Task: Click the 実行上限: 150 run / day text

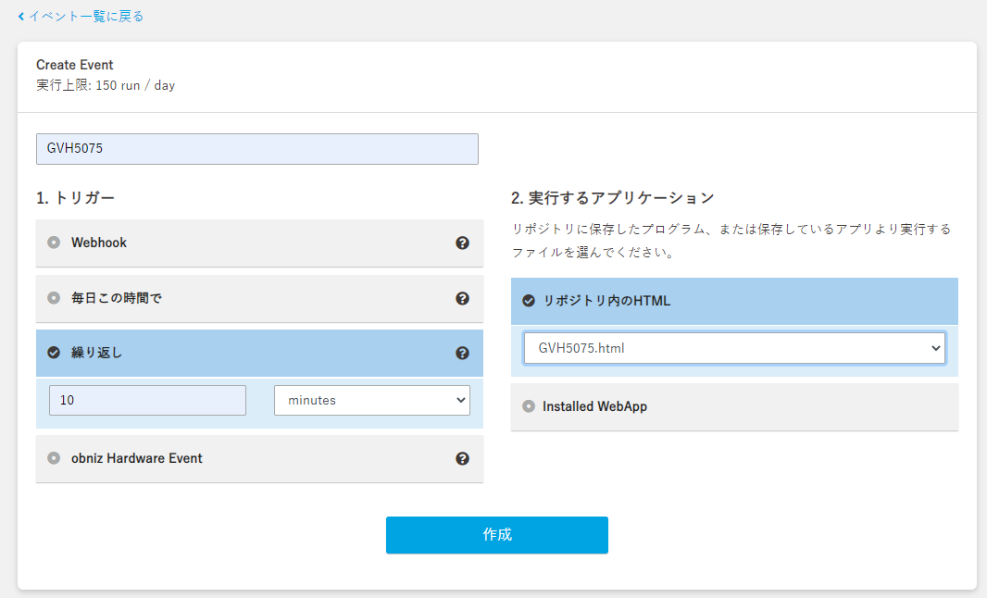Action: [x=106, y=85]
